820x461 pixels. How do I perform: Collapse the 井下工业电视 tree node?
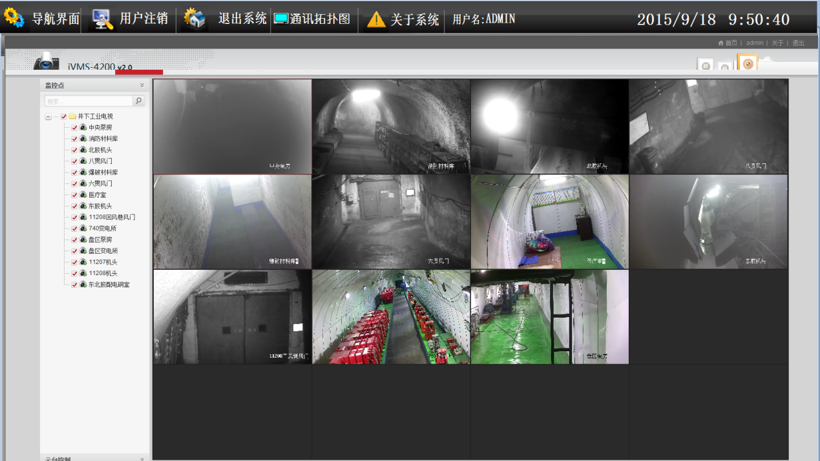(x=48, y=117)
